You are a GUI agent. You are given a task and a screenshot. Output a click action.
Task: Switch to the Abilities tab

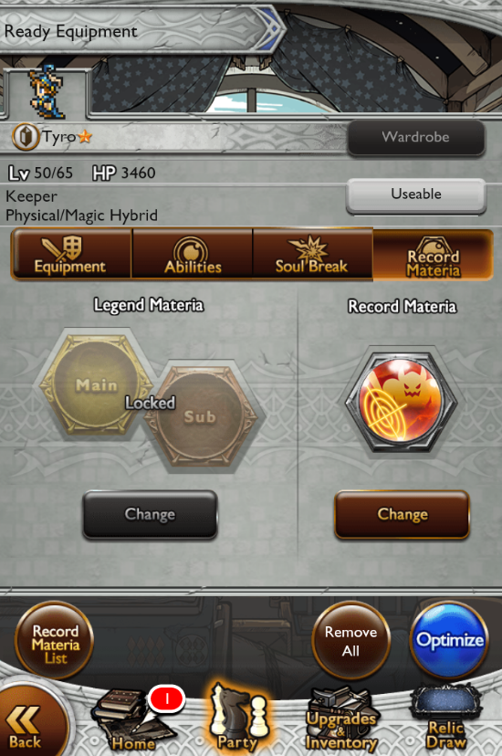click(x=193, y=254)
